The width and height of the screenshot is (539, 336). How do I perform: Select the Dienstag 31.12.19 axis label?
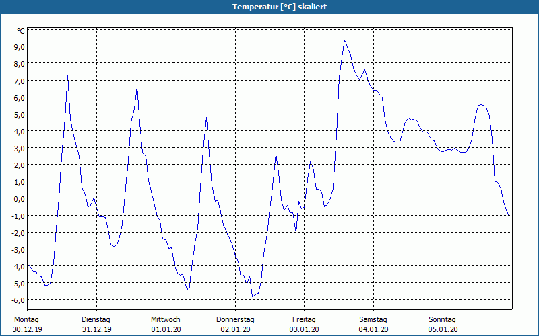(96, 325)
